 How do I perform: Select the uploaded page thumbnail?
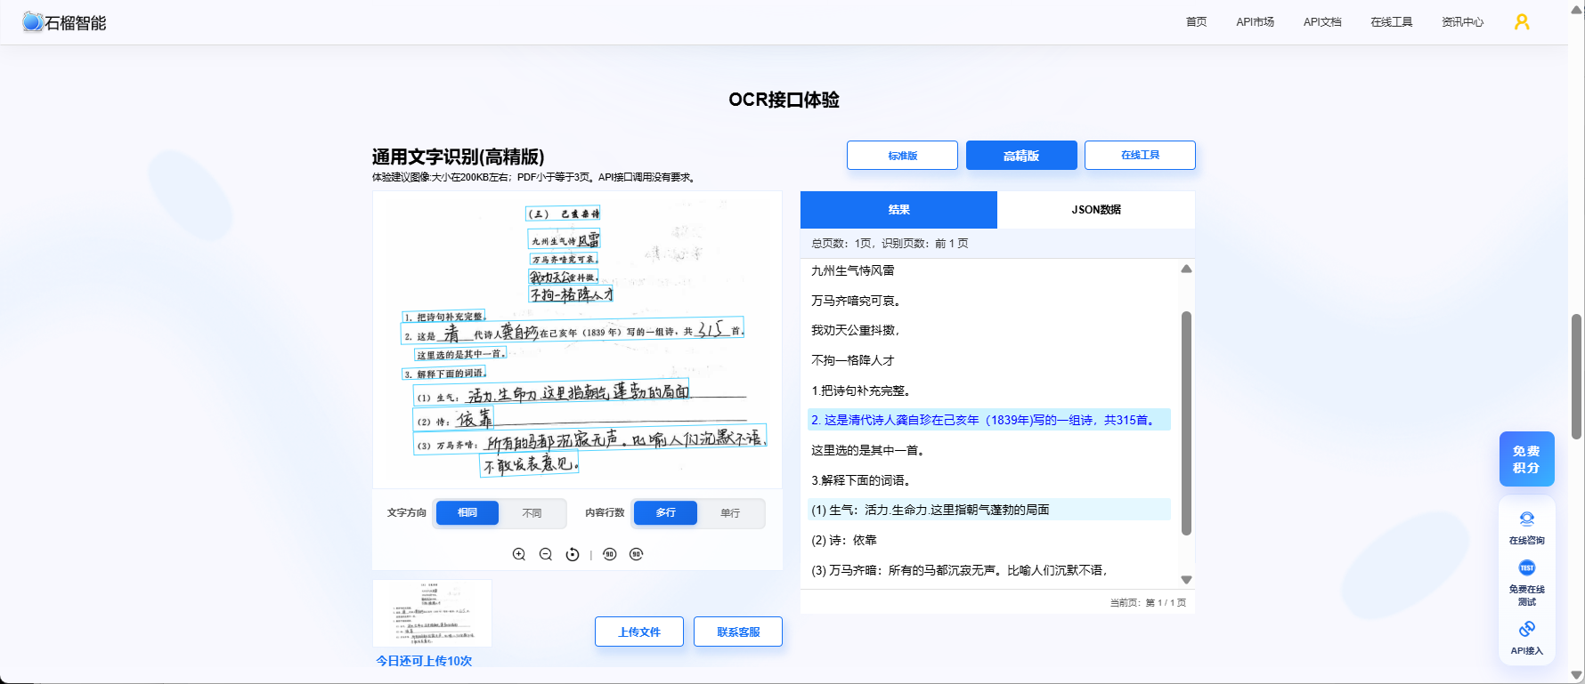point(432,613)
